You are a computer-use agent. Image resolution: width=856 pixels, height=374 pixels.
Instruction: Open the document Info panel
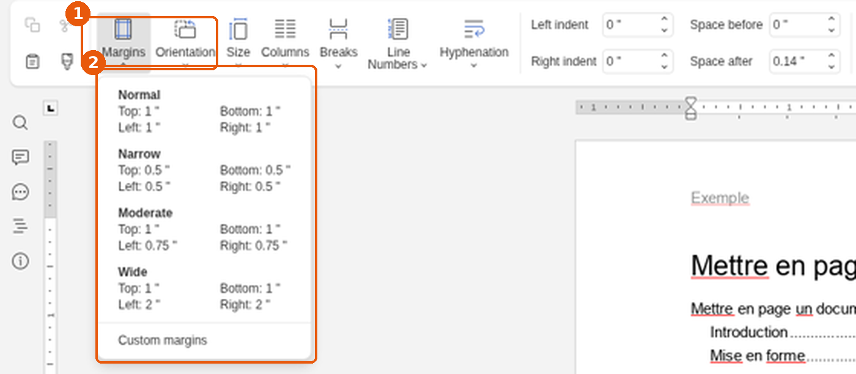point(20,262)
